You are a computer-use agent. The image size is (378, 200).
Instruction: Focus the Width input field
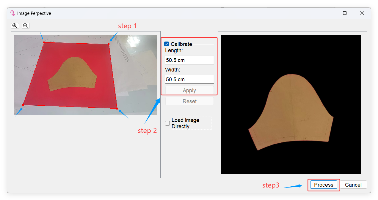pyautogui.click(x=189, y=80)
